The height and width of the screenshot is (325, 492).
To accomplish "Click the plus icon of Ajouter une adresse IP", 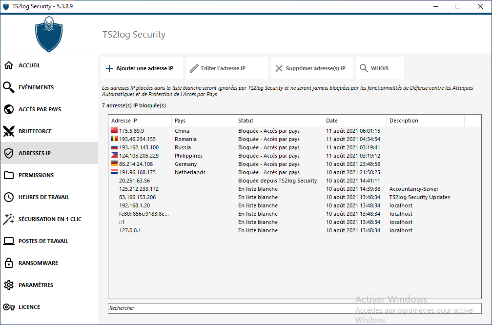I will click(109, 68).
